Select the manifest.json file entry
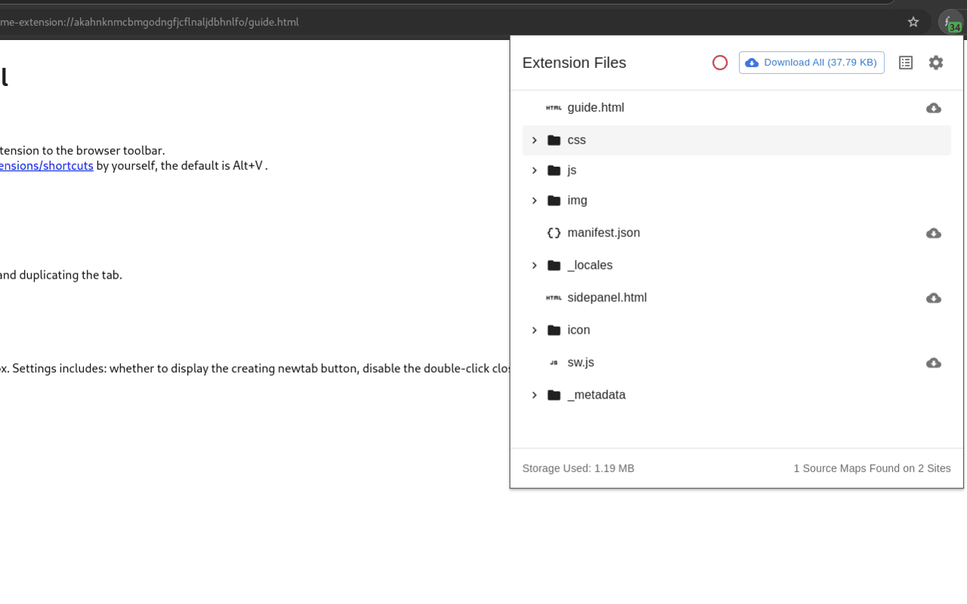 click(603, 233)
